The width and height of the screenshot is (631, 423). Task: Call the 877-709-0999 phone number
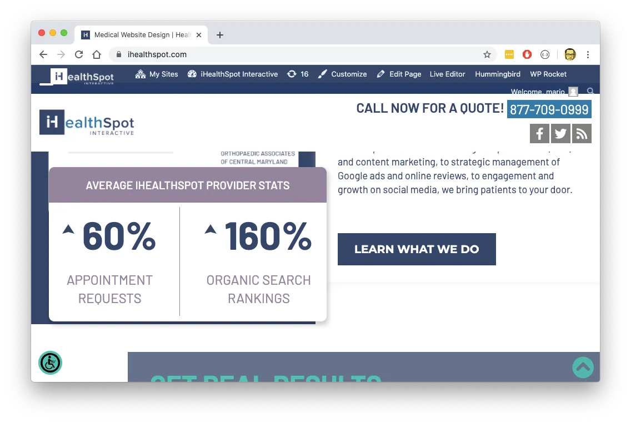[549, 109]
